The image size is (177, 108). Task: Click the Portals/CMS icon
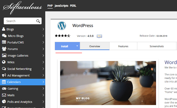pos(4,42)
